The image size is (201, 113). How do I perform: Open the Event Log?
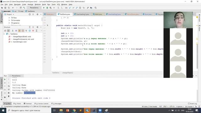tap(192, 104)
